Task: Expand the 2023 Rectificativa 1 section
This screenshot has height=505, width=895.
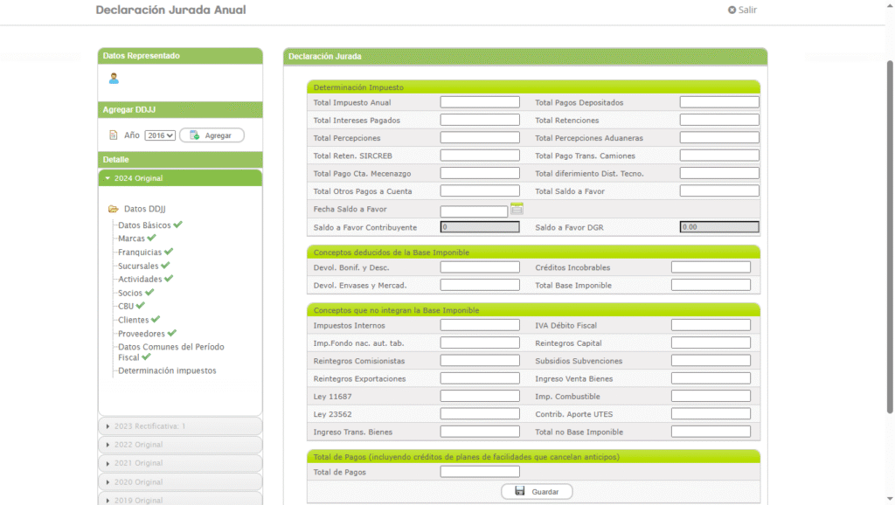Action: click(180, 425)
